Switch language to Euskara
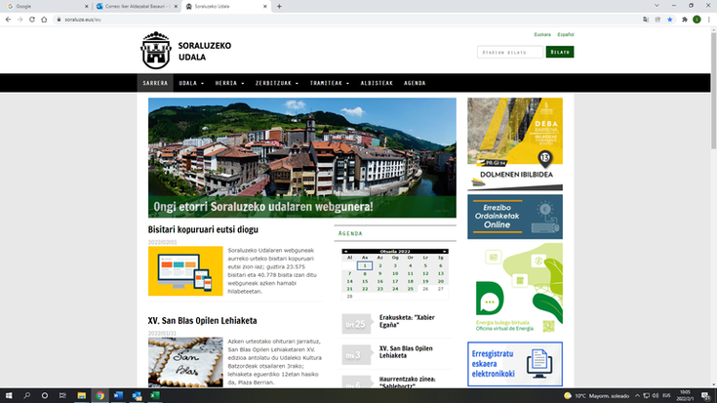717x403 pixels. pyautogui.click(x=542, y=34)
